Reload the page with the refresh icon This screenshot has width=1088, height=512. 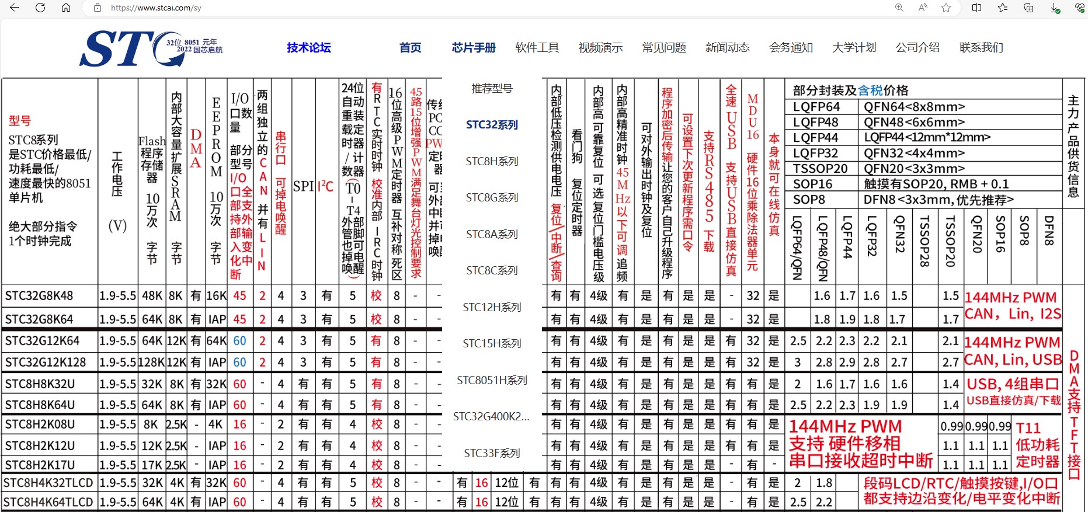pyautogui.click(x=40, y=8)
